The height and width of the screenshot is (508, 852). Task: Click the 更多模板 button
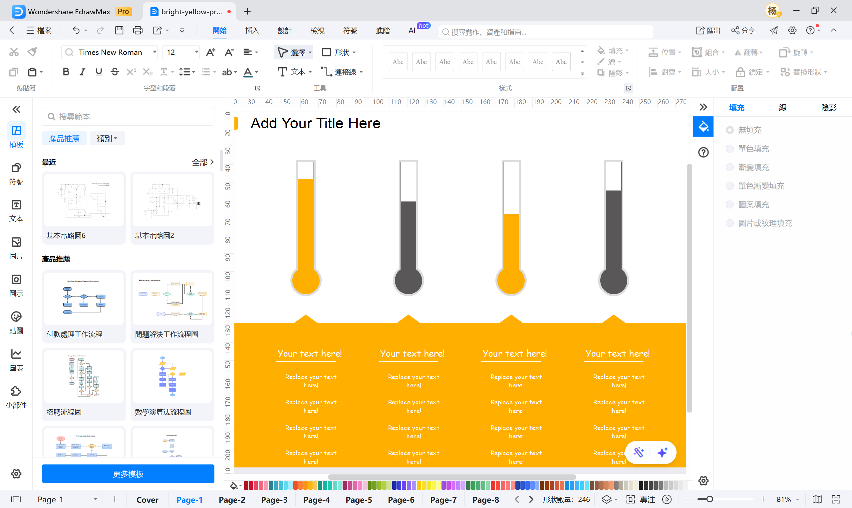(x=128, y=474)
